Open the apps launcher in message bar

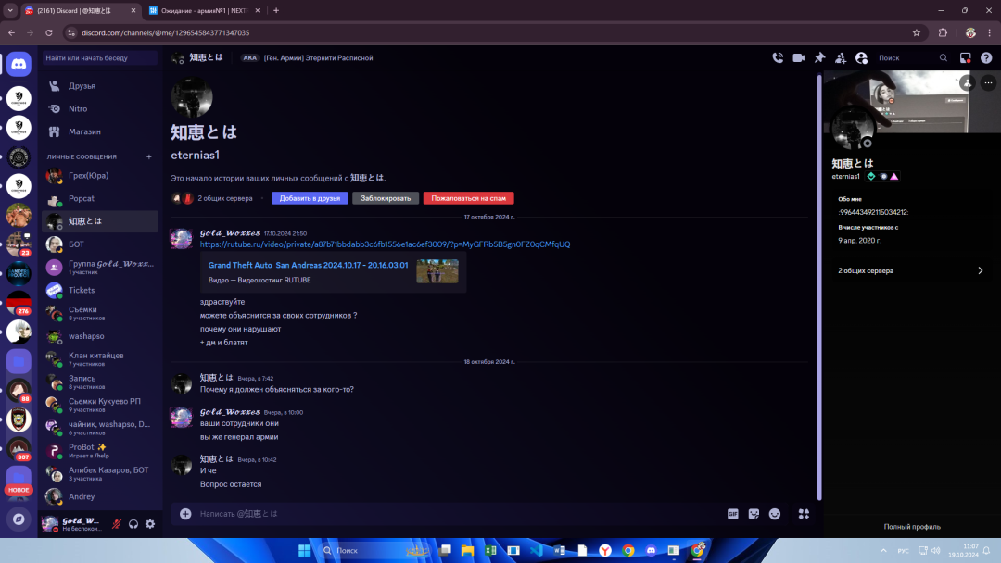click(804, 514)
